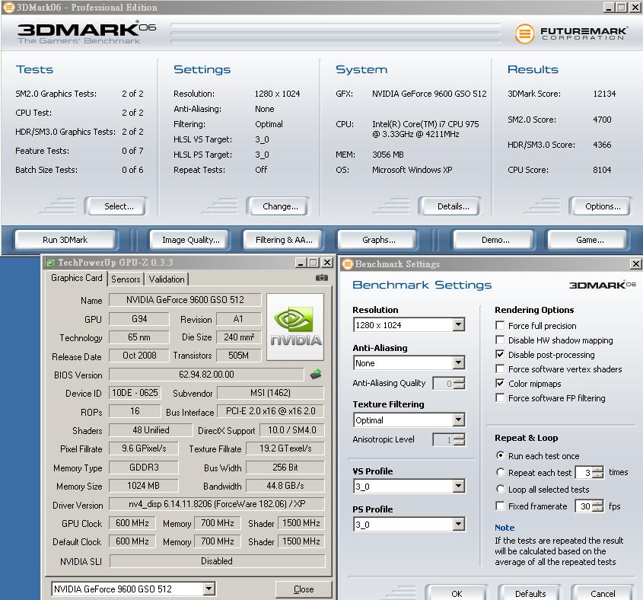This screenshot has width=643, height=600.
Task: Click the 3DMark Score value 12134
Action: [x=604, y=94]
